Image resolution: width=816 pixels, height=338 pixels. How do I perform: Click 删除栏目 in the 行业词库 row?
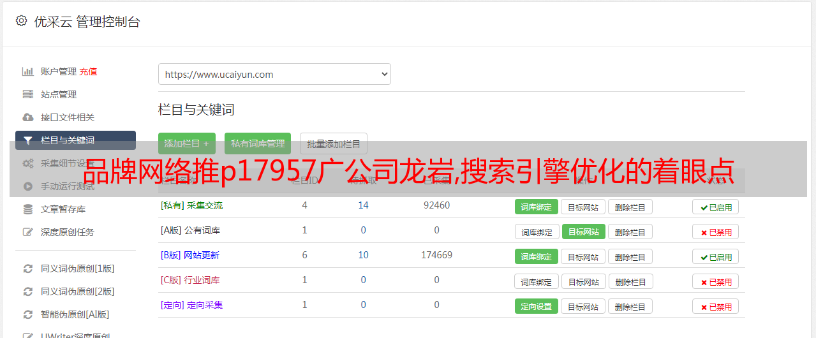631,281
